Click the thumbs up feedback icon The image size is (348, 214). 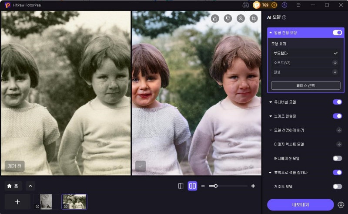tap(215, 18)
